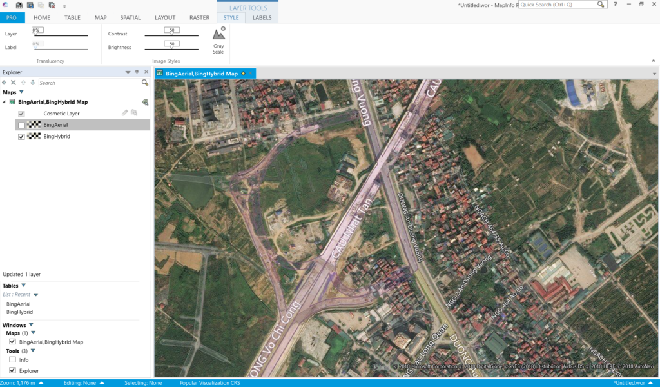Open the Editing: None status bar arrow
660x387 pixels.
[x=102, y=382]
